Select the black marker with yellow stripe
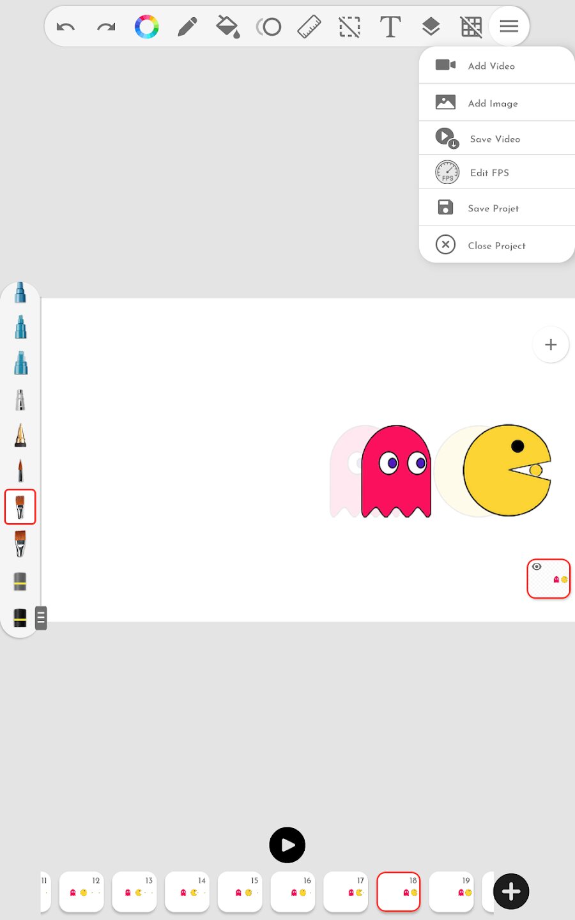Viewport: 575px width, 920px height. coord(20,618)
